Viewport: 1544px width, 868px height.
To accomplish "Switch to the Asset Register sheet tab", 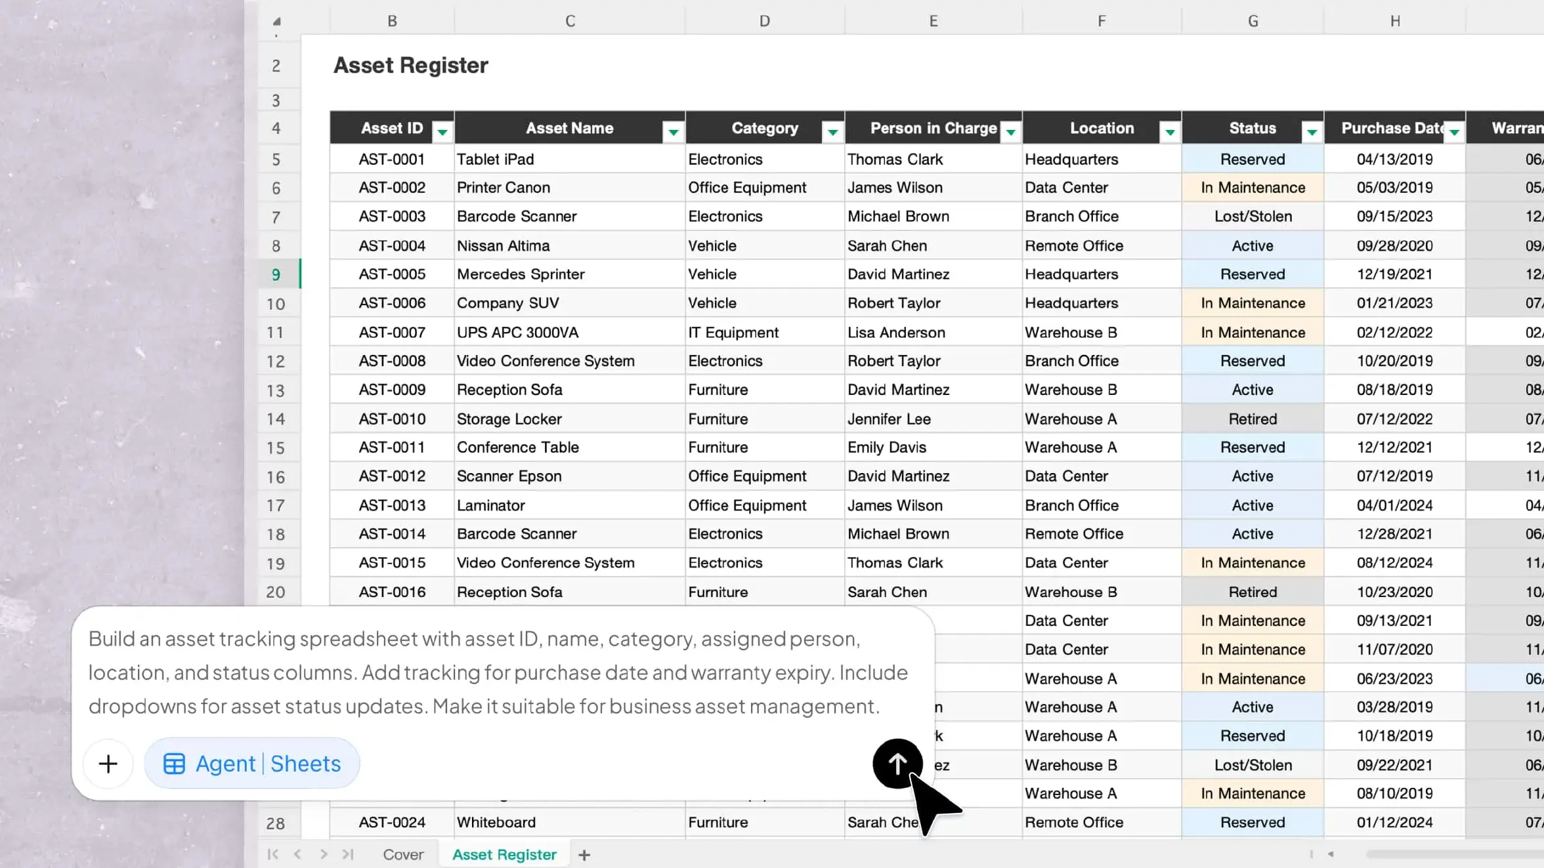I will pos(504,854).
